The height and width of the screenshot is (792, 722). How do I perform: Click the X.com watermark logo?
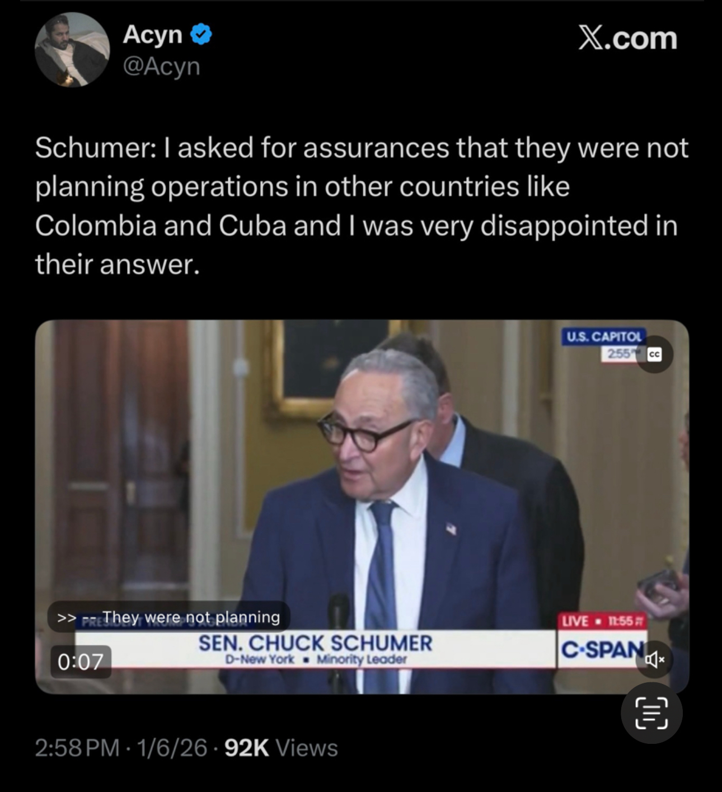pos(627,38)
